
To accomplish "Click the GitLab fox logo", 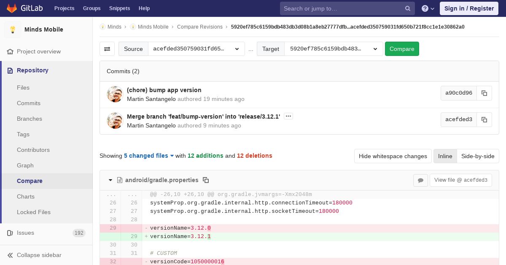I will coord(12,8).
